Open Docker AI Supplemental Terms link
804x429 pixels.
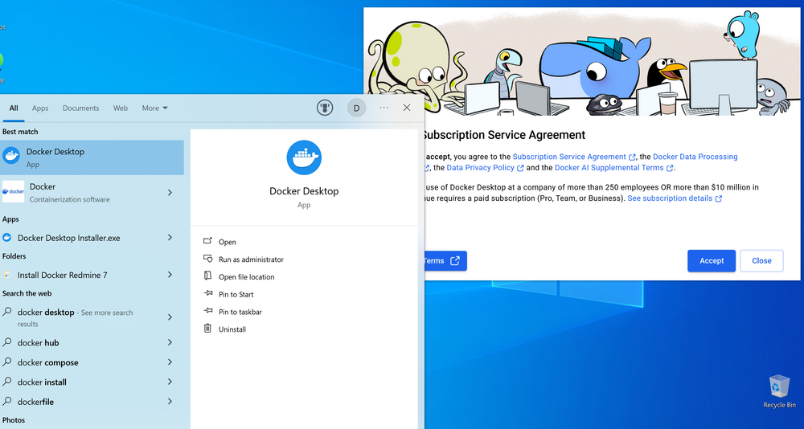pyautogui.click(x=609, y=168)
